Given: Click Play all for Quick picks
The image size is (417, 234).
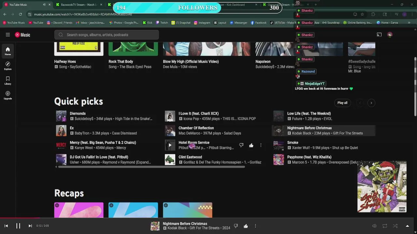Looking at the screenshot, I should point(342,103).
